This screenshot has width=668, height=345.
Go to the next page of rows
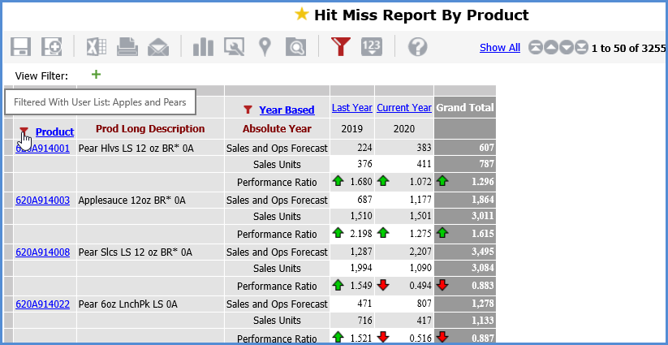click(x=567, y=48)
